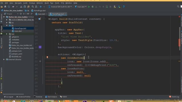Click the AVD Manager phone icon

(115, 7)
